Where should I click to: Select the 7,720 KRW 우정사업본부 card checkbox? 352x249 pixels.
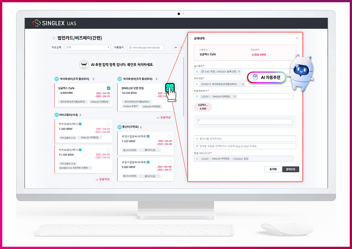coord(170,136)
